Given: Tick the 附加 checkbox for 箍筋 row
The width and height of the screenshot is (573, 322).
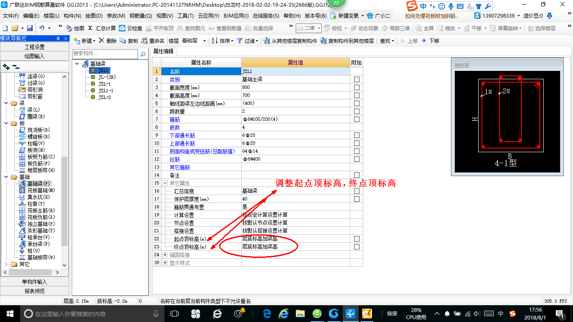Looking at the screenshot, I should [357, 119].
